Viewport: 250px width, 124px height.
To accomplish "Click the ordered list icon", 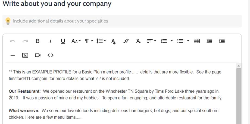I will coord(164,41).
